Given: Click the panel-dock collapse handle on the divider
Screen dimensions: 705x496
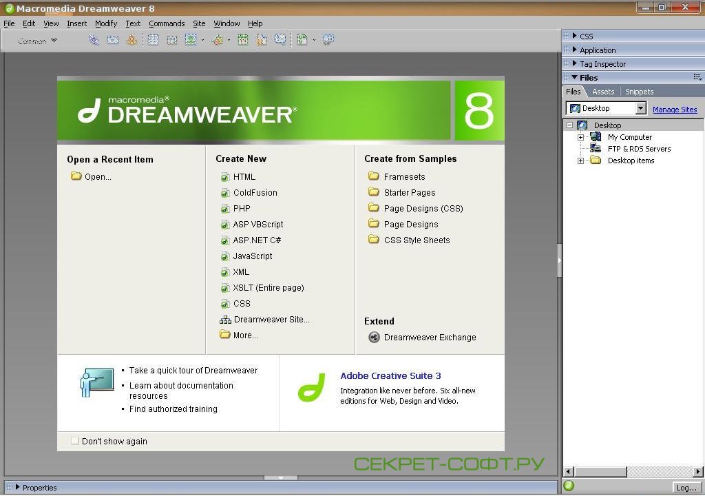Looking at the screenshot, I should pos(559,260).
